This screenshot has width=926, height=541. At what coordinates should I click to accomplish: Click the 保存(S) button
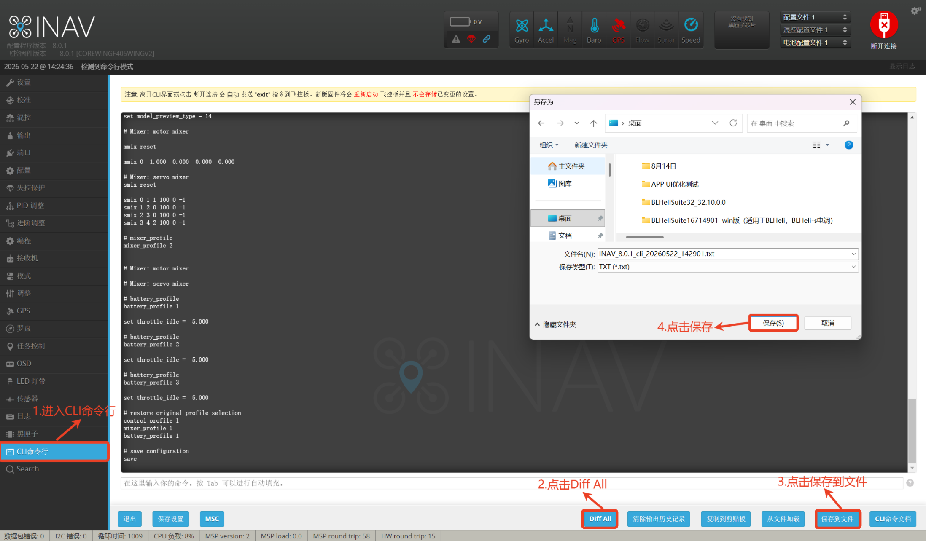(x=773, y=323)
